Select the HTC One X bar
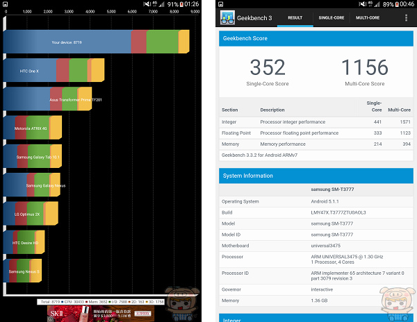Viewport: 417px width, 322px height. click(54, 70)
